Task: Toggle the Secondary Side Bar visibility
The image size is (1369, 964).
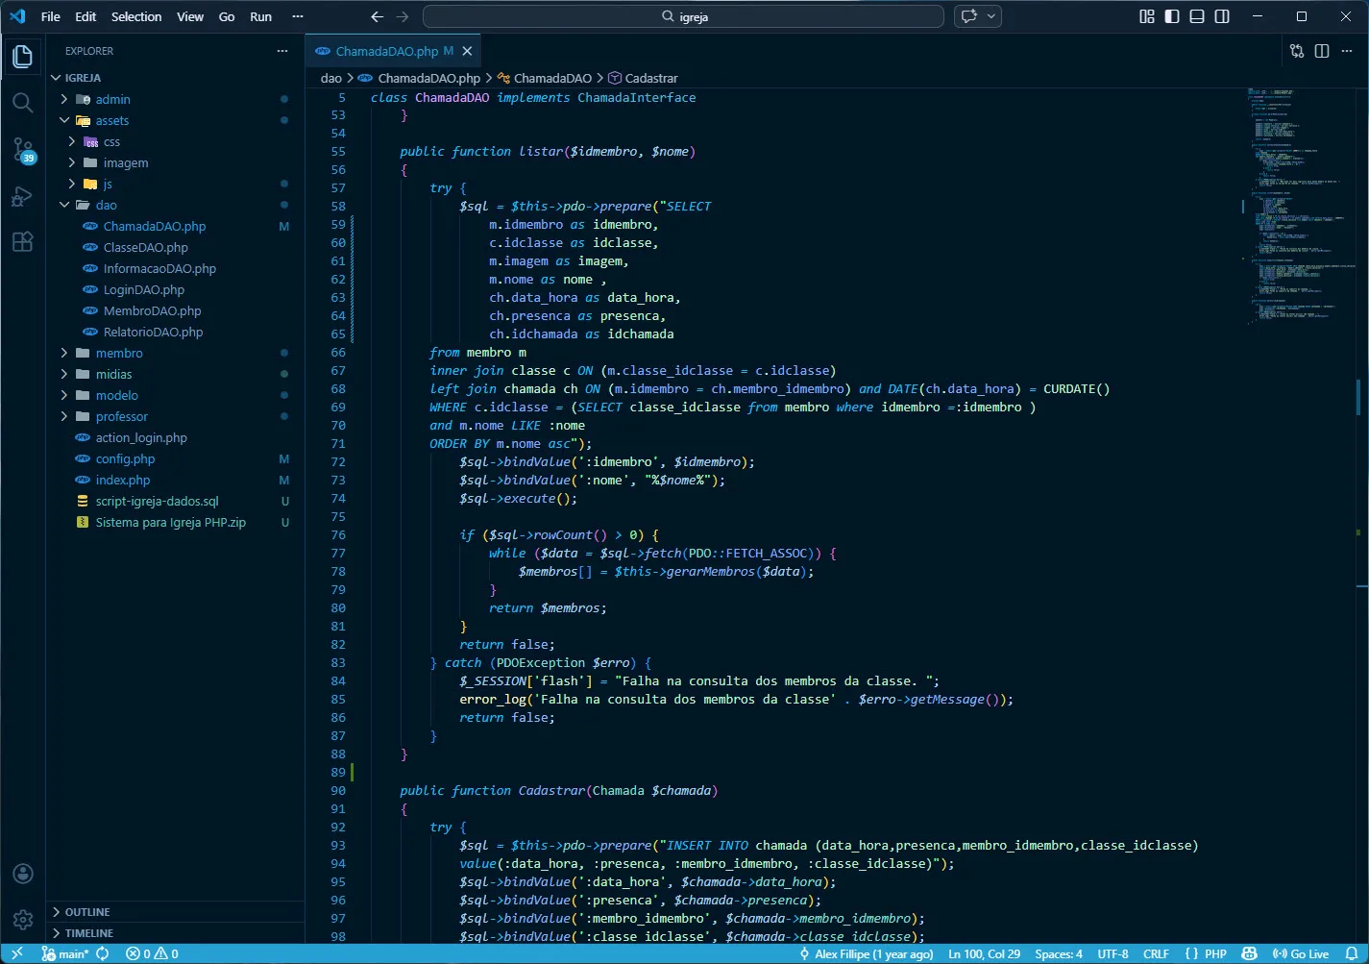Action: (x=1222, y=16)
